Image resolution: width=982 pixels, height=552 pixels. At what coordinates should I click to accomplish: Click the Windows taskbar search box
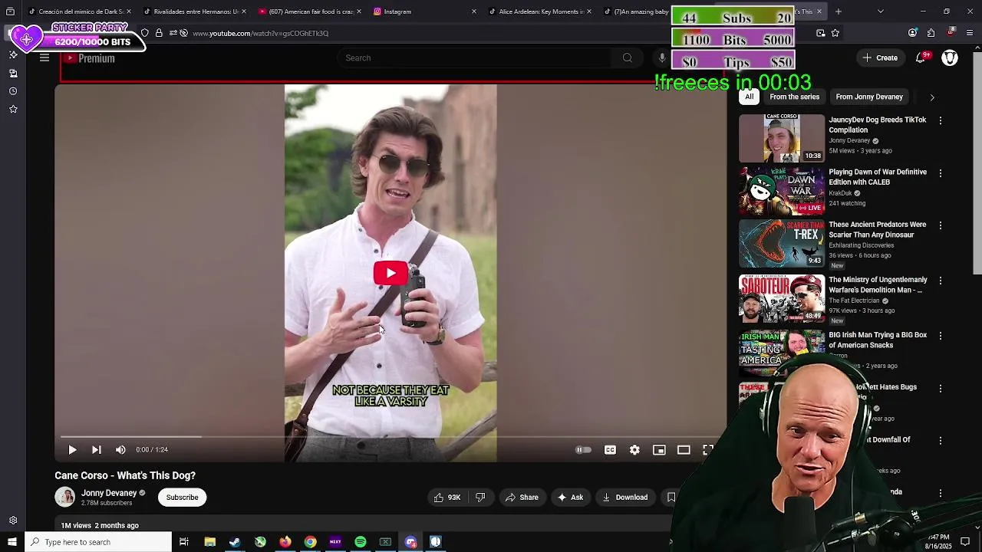pos(98,542)
